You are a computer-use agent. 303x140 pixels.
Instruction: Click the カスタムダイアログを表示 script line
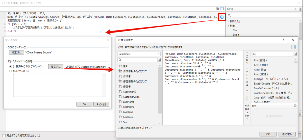43,28
